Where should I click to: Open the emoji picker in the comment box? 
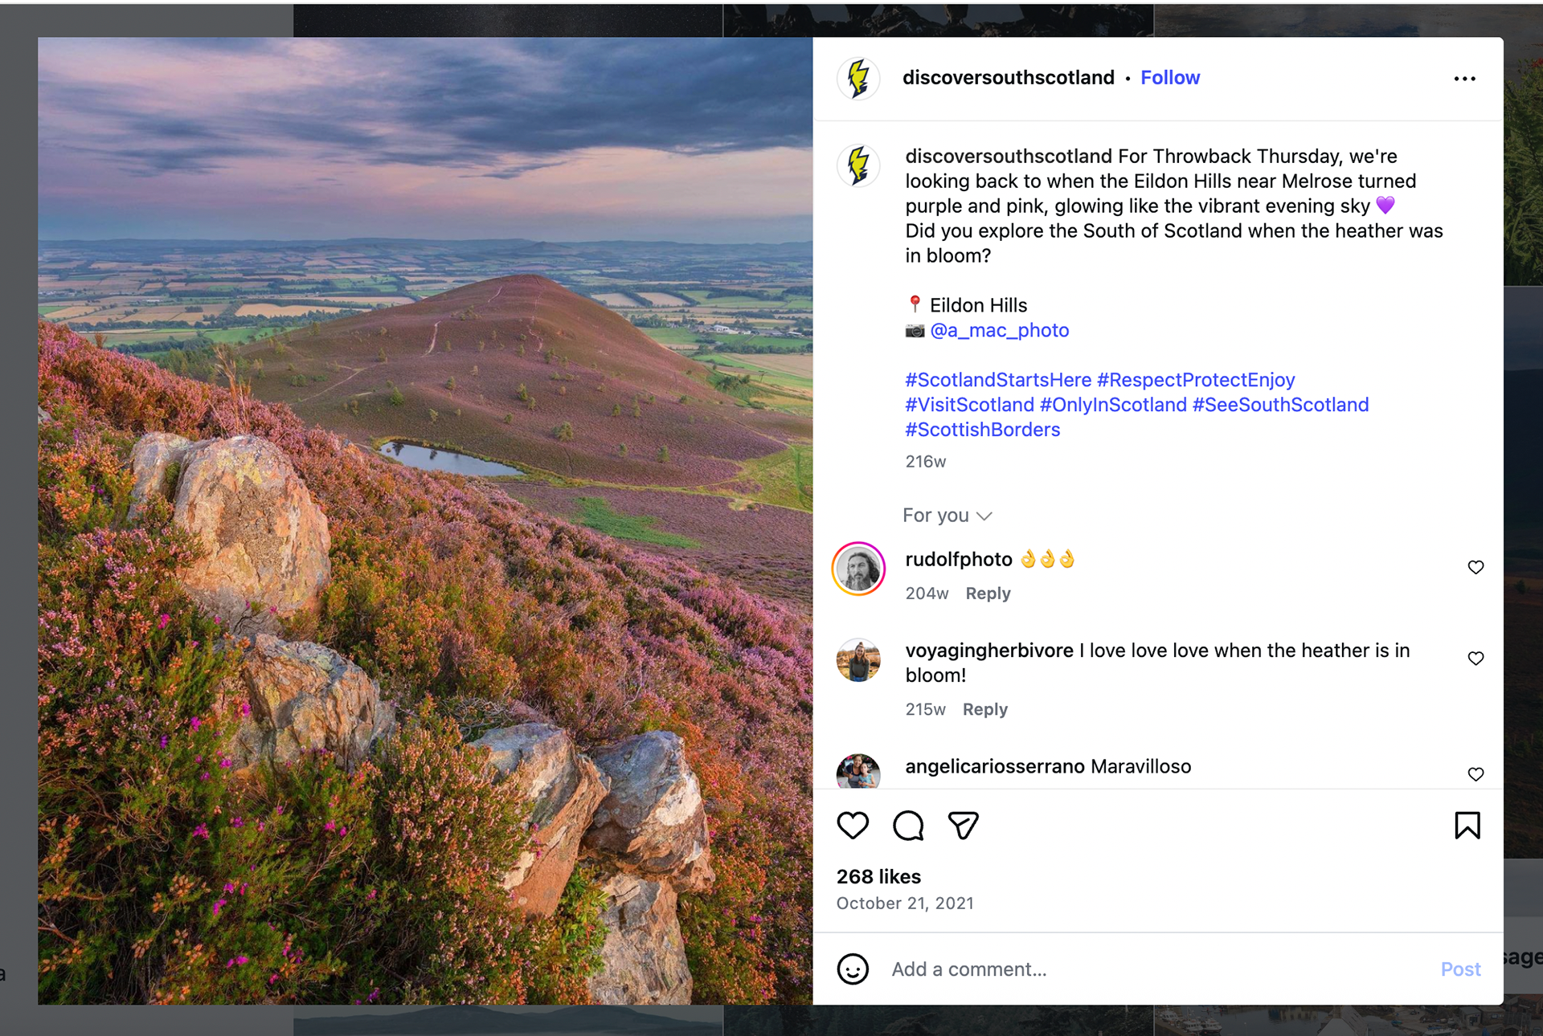pyautogui.click(x=853, y=969)
